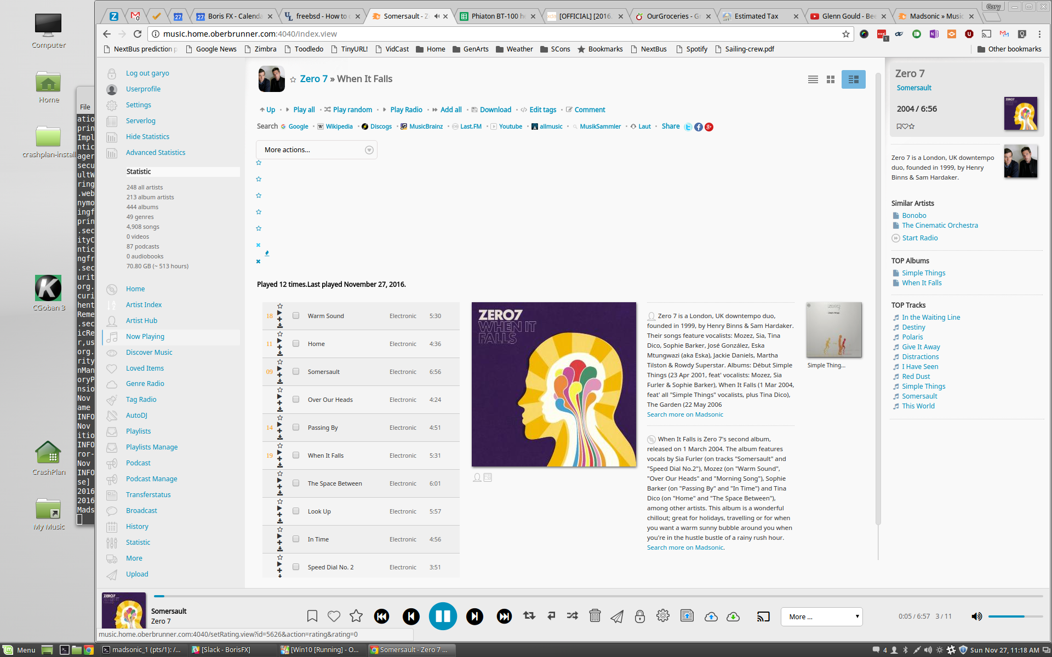1052x657 pixels.
Task: Click the cloud upload icon
Action: [711, 616]
